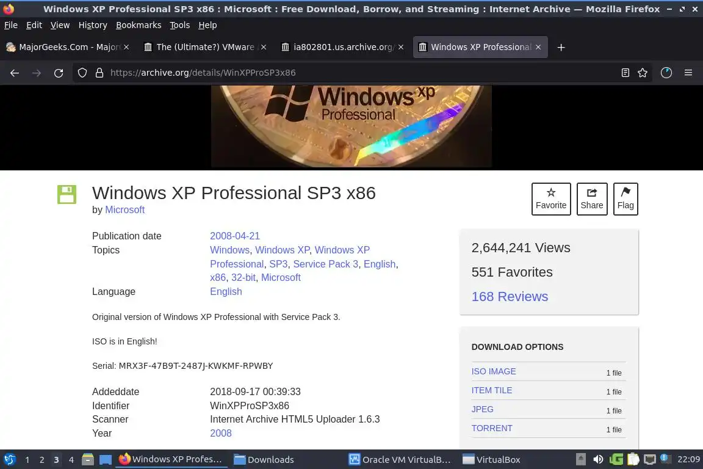Reload the current page
This screenshot has height=469, width=703.
point(59,73)
